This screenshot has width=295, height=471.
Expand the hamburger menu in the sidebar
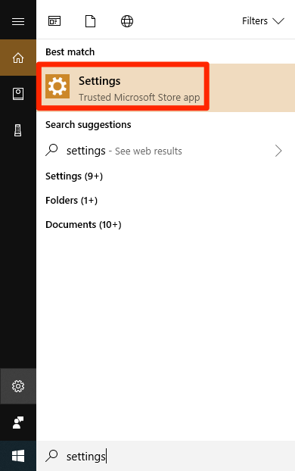(18, 21)
